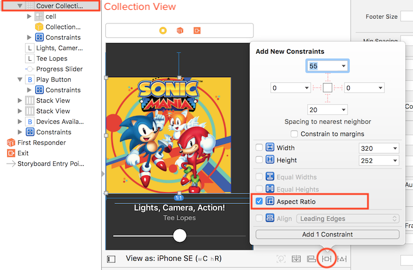Image resolution: width=413 pixels, height=270 pixels.
Task: Open the Embed In Stack toolbar icon
Action: [x=297, y=259]
